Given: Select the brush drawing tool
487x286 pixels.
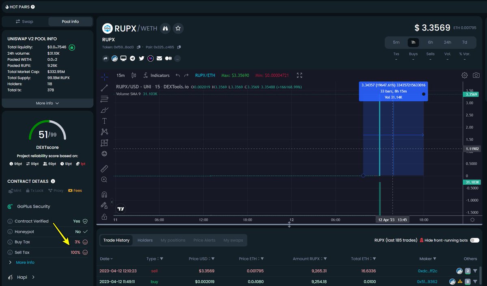Looking at the screenshot, I should 104,110.
